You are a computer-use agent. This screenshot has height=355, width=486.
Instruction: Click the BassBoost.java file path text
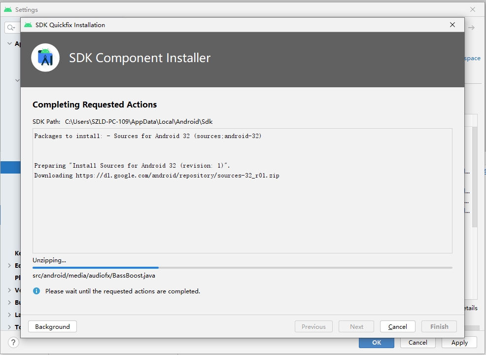(x=94, y=275)
